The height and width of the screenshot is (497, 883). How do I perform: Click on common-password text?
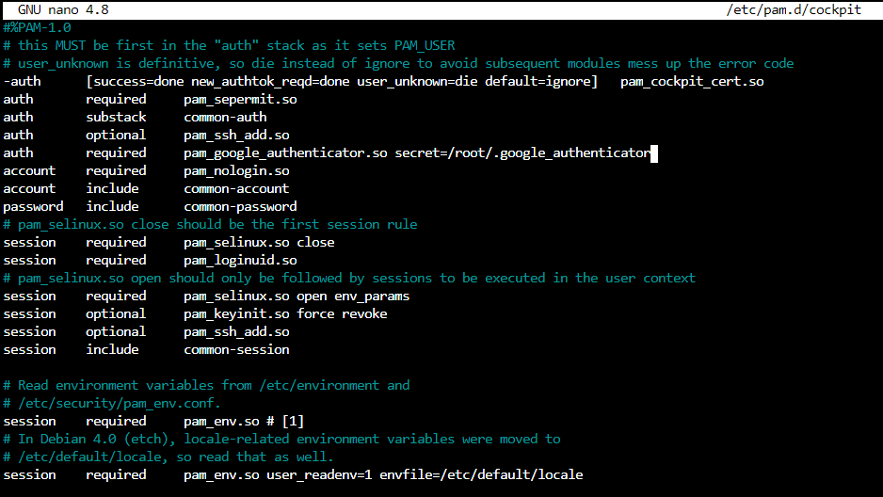(x=240, y=206)
